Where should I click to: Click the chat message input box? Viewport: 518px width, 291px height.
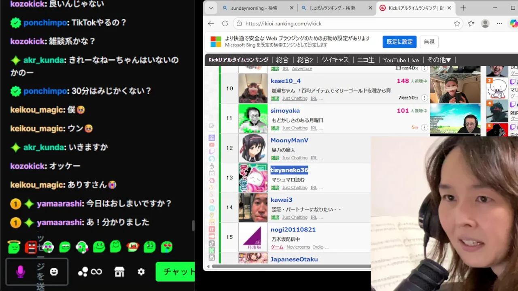pyautogui.click(x=37, y=272)
